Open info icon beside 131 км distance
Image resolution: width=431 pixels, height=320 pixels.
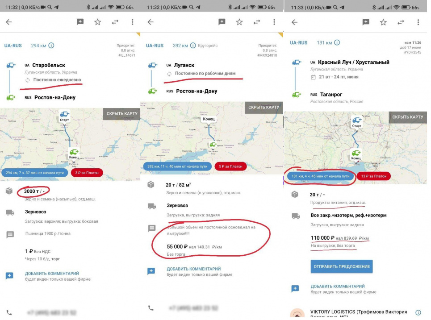tap(337, 42)
